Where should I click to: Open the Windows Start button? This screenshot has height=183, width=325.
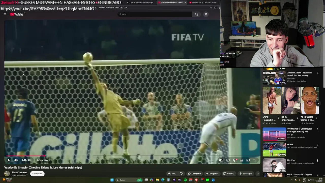112,180
